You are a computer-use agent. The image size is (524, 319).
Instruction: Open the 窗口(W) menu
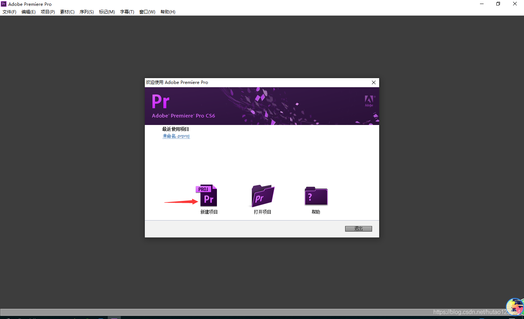tap(147, 12)
